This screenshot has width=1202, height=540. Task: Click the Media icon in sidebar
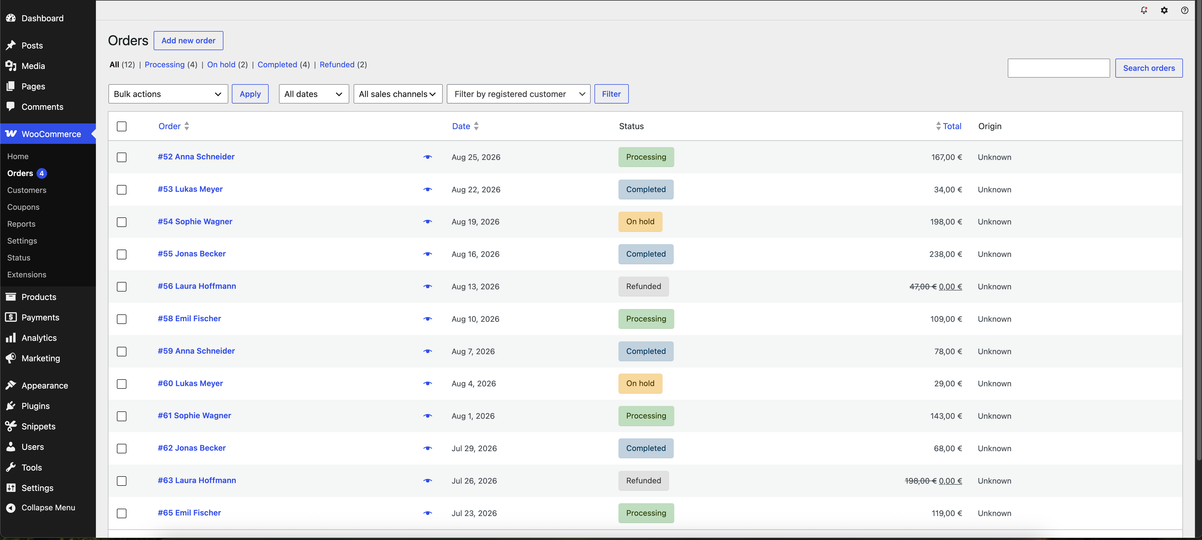click(11, 66)
